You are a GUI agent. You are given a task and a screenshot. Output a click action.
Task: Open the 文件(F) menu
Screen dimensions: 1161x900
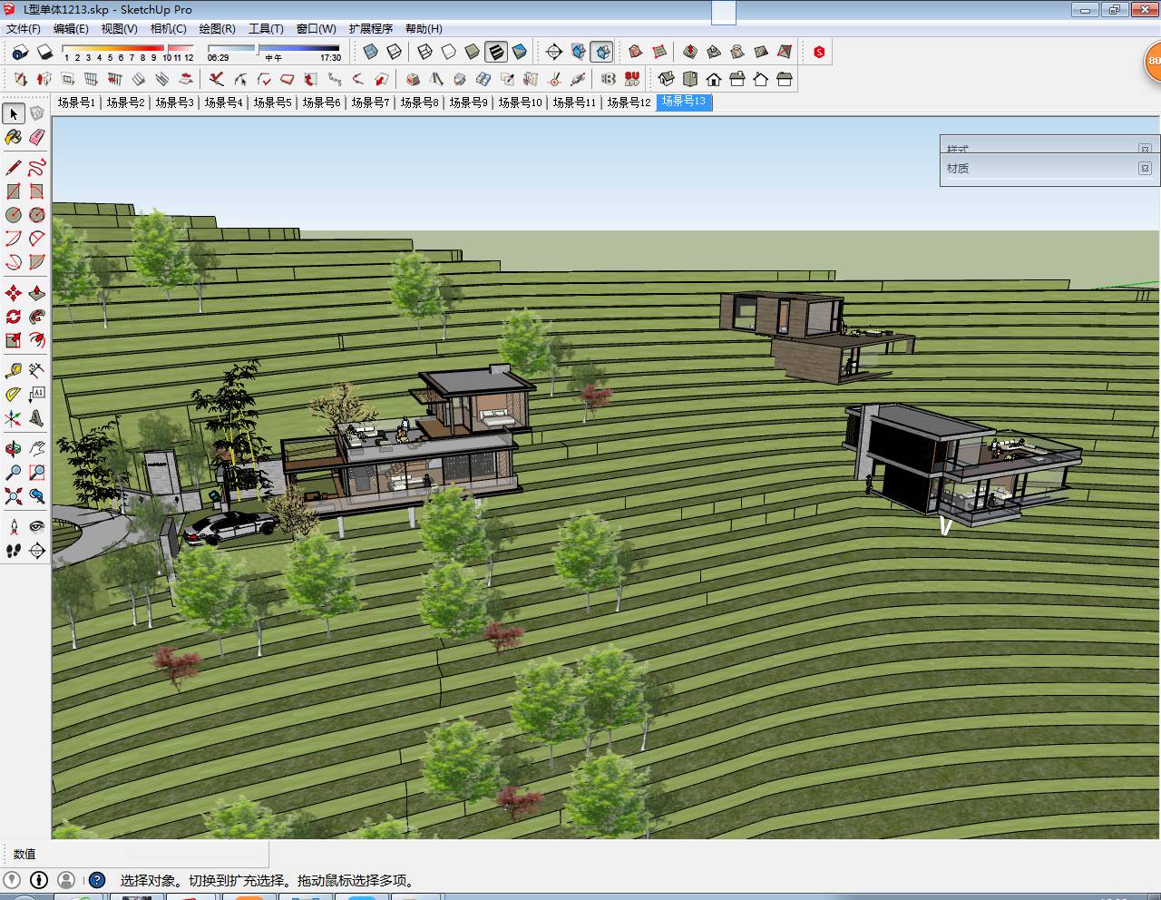(x=24, y=29)
